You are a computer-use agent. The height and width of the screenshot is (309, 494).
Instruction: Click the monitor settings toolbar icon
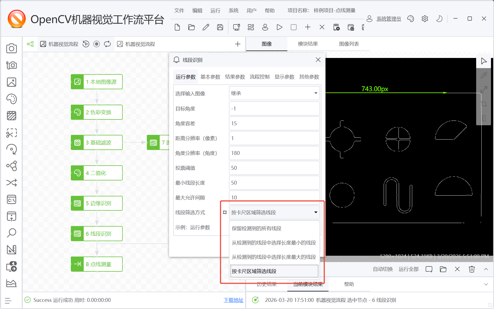[237, 27]
